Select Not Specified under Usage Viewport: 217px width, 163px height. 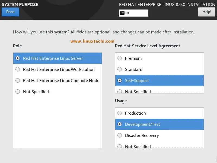pos(159,146)
